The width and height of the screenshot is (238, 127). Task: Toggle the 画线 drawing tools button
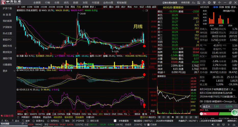point(129,7)
